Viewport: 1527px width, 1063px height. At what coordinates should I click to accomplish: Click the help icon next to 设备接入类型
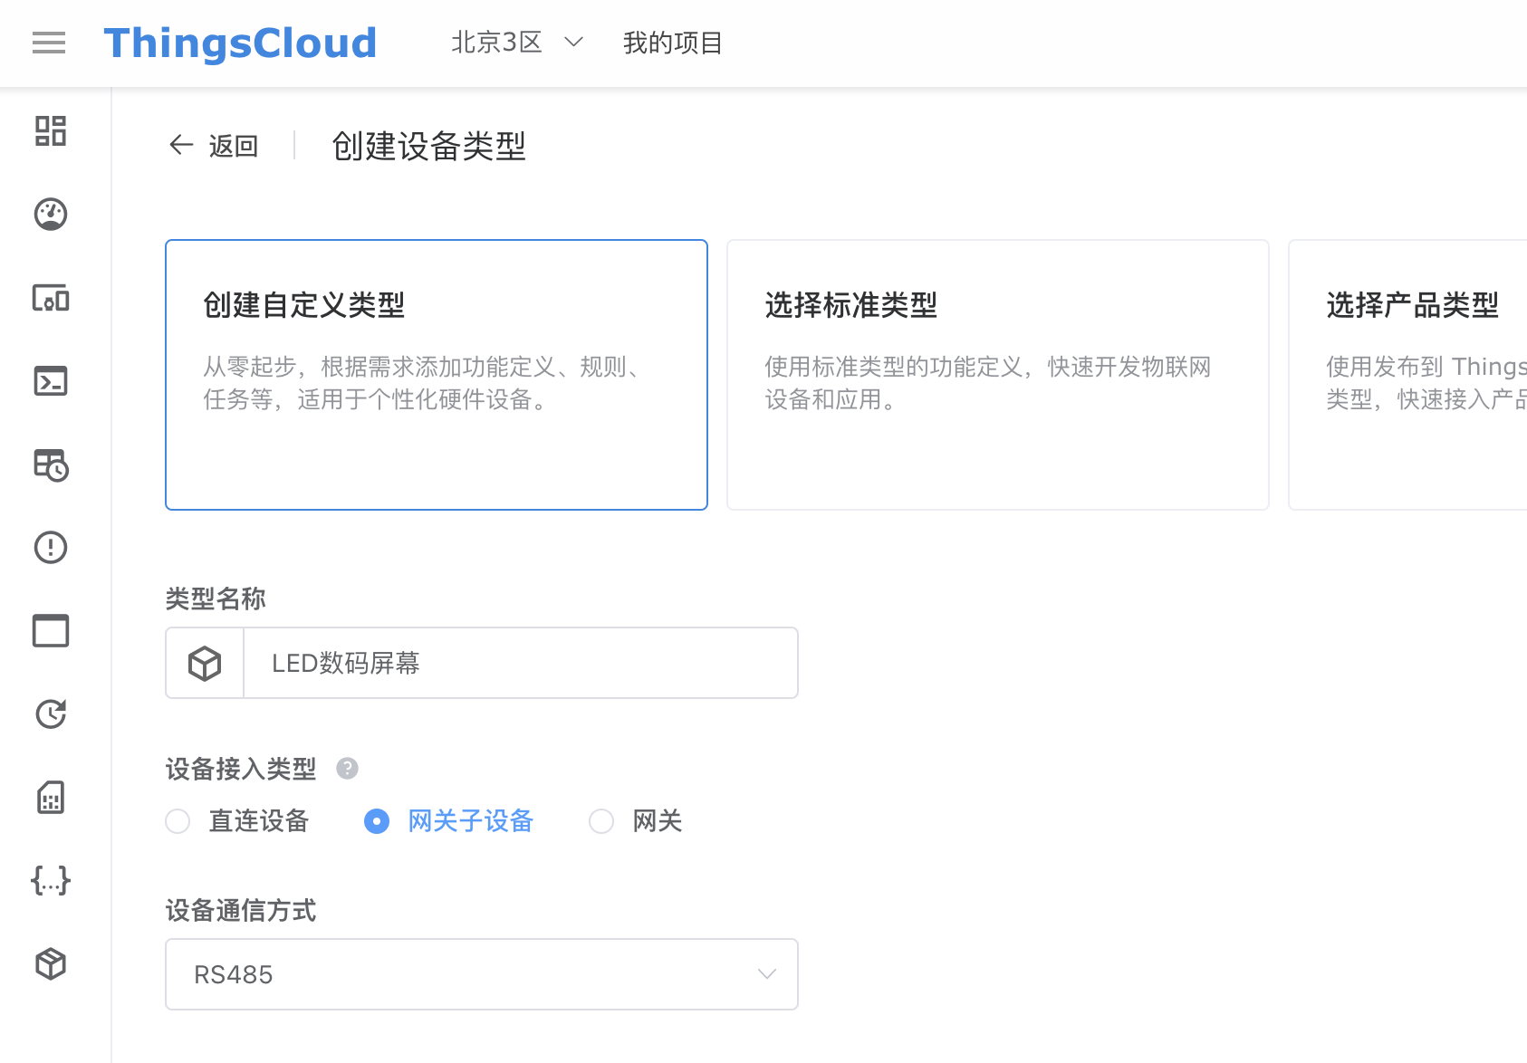pos(347,769)
